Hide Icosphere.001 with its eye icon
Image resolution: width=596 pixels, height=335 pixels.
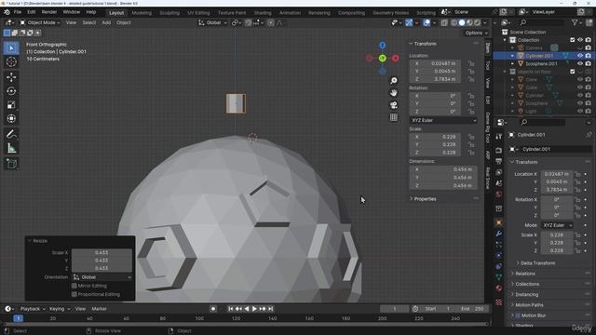(x=580, y=64)
